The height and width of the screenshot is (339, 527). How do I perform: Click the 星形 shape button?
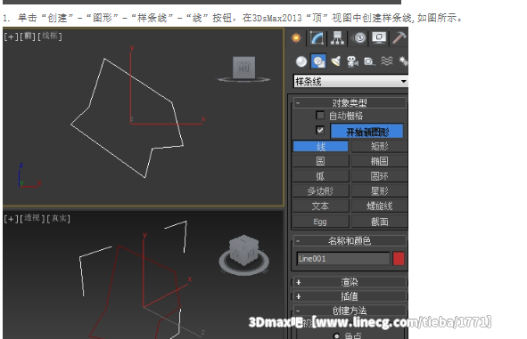coord(380,191)
